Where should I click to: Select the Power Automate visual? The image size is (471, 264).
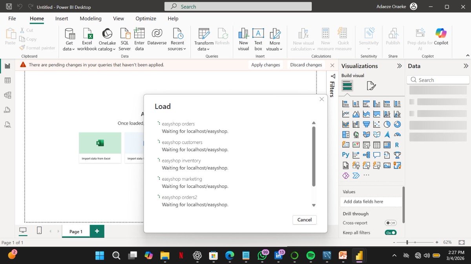356,175
